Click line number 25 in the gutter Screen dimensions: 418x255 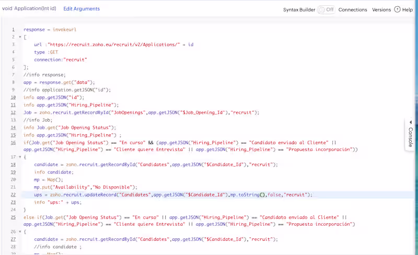coord(14,217)
